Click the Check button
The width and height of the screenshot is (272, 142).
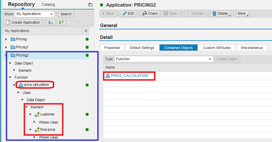click(x=150, y=14)
